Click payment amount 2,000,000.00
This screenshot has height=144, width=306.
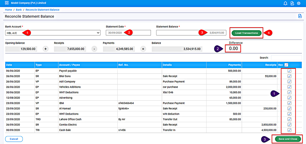click(x=233, y=87)
